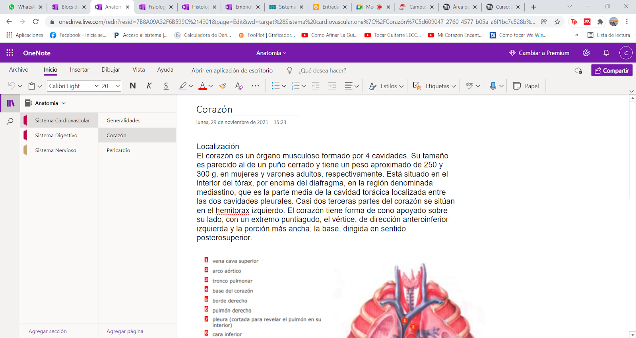Increase paragraph indent
Viewport: 636px width, 338px height.
pos(332,86)
